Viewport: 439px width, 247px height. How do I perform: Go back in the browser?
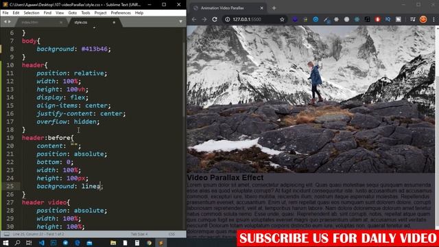(x=194, y=19)
